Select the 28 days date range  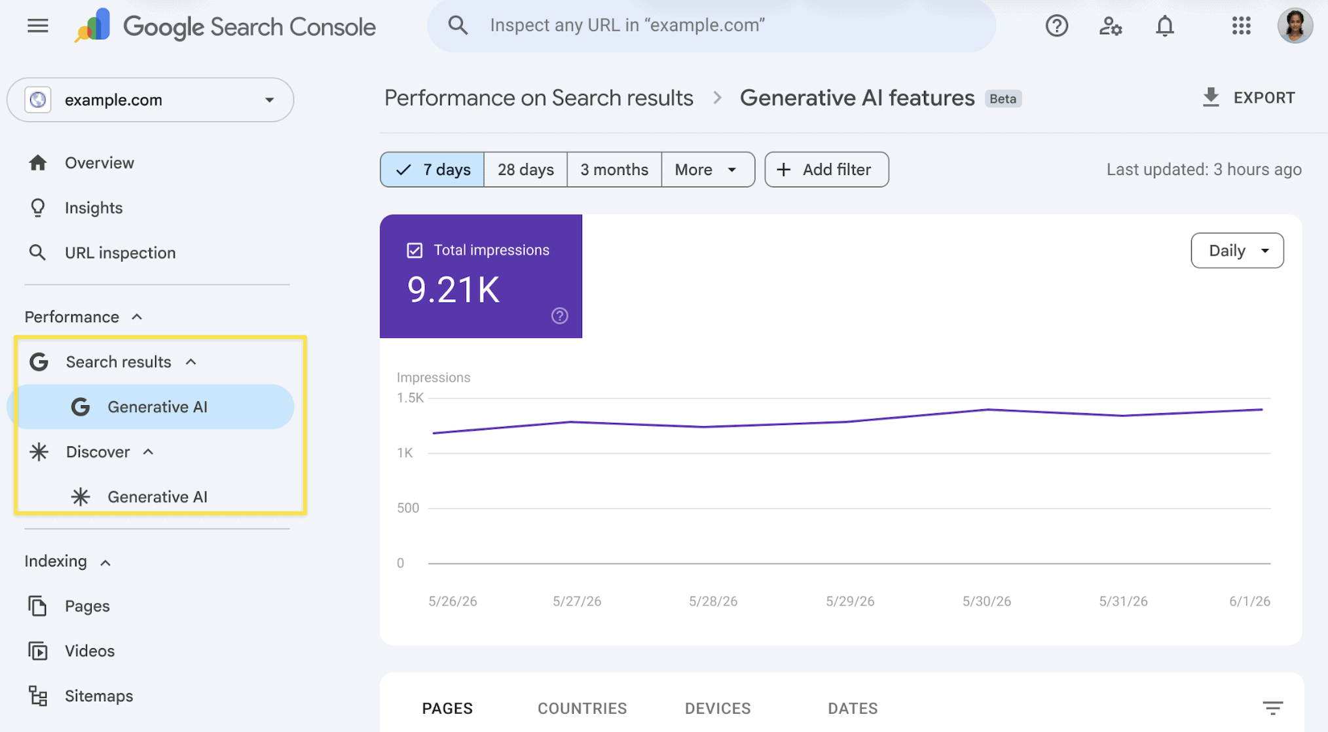525,170
